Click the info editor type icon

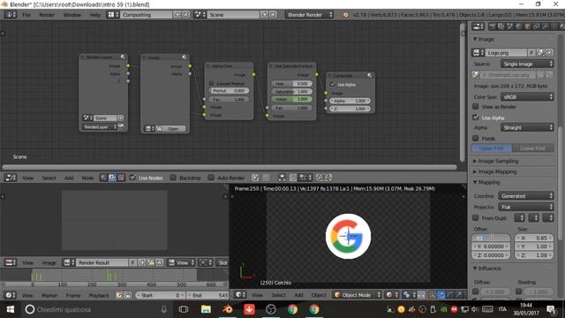[x=10, y=15]
